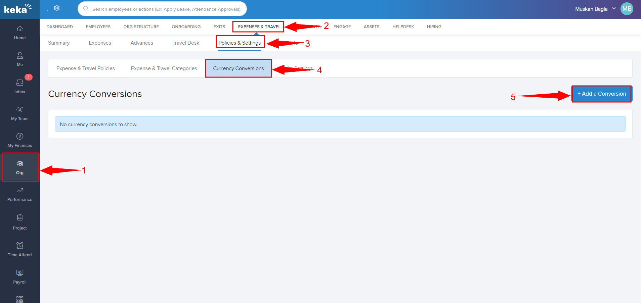Open My Finances rupee icon
641x303 pixels.
(x=20, y=137)
